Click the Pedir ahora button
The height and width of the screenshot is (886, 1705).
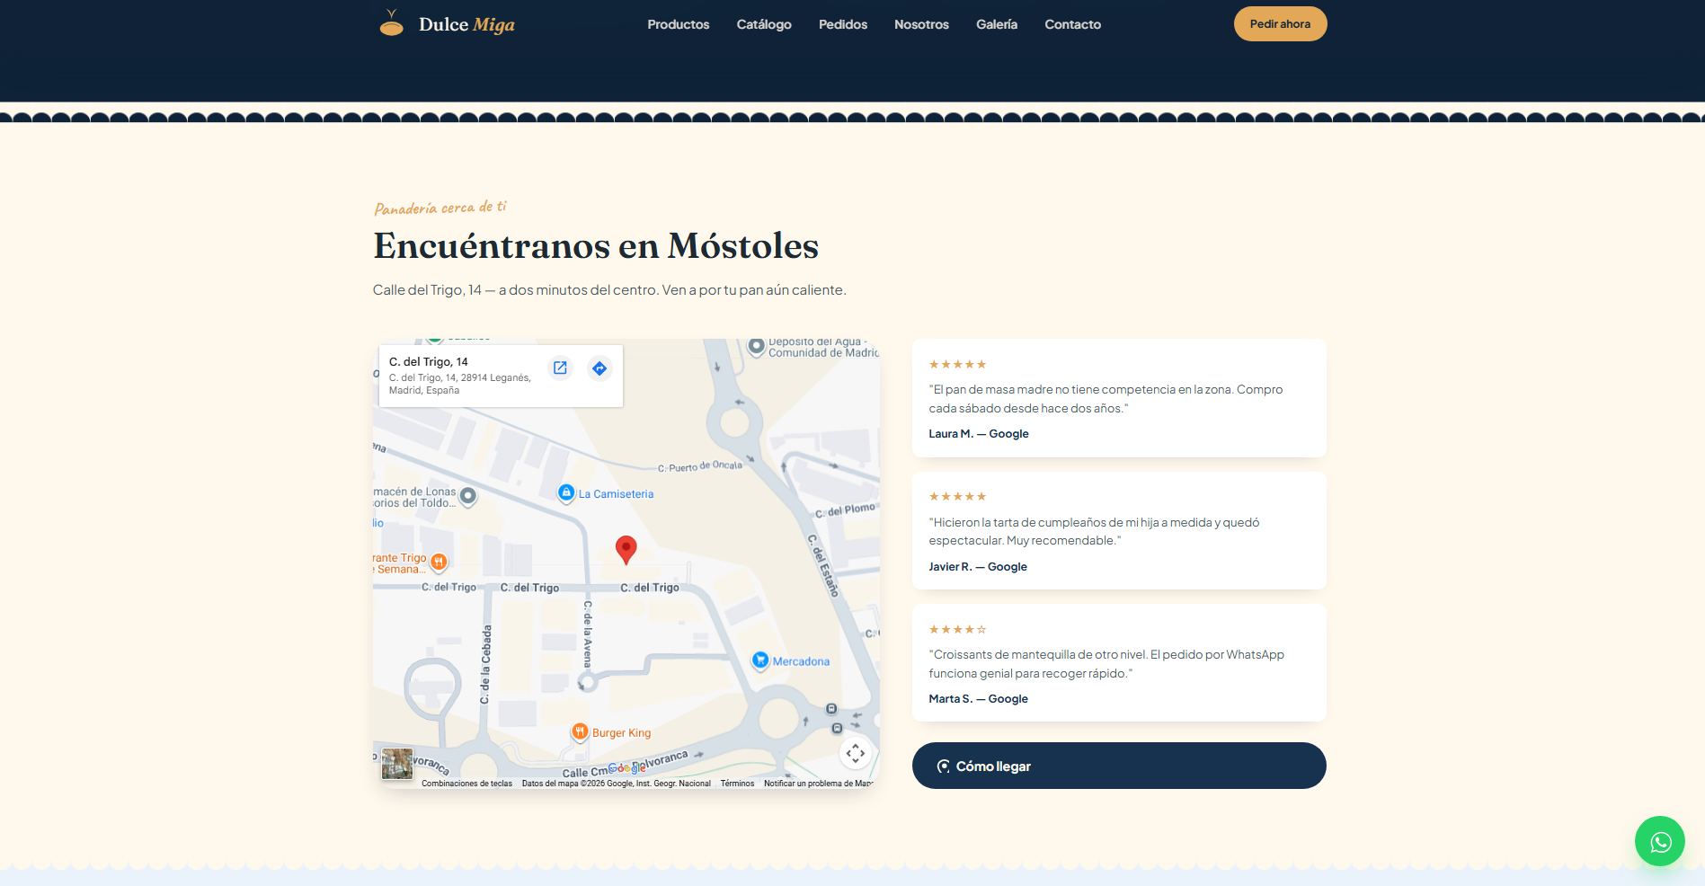point(1280,24)
